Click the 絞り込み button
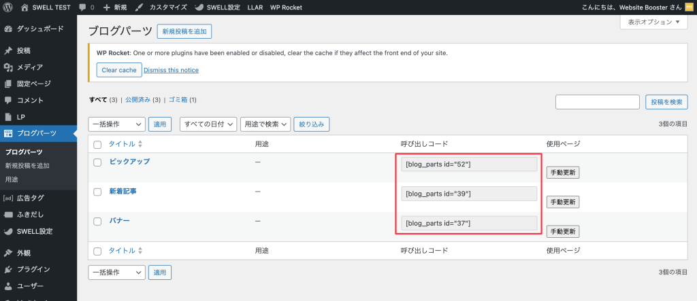This screenshot has height=301, width=697. [312, 125]
